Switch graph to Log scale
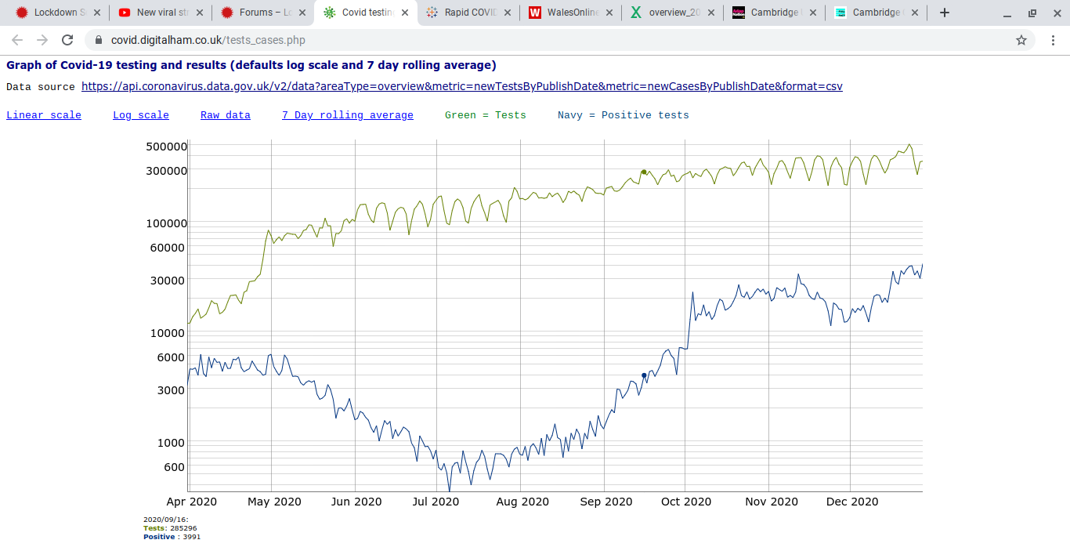 141,115
